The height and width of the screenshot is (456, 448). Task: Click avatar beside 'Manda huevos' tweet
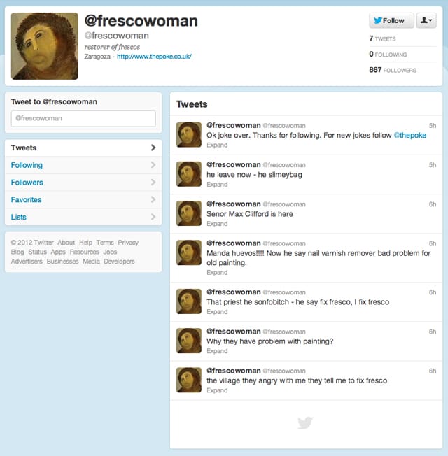click(189, 252)
